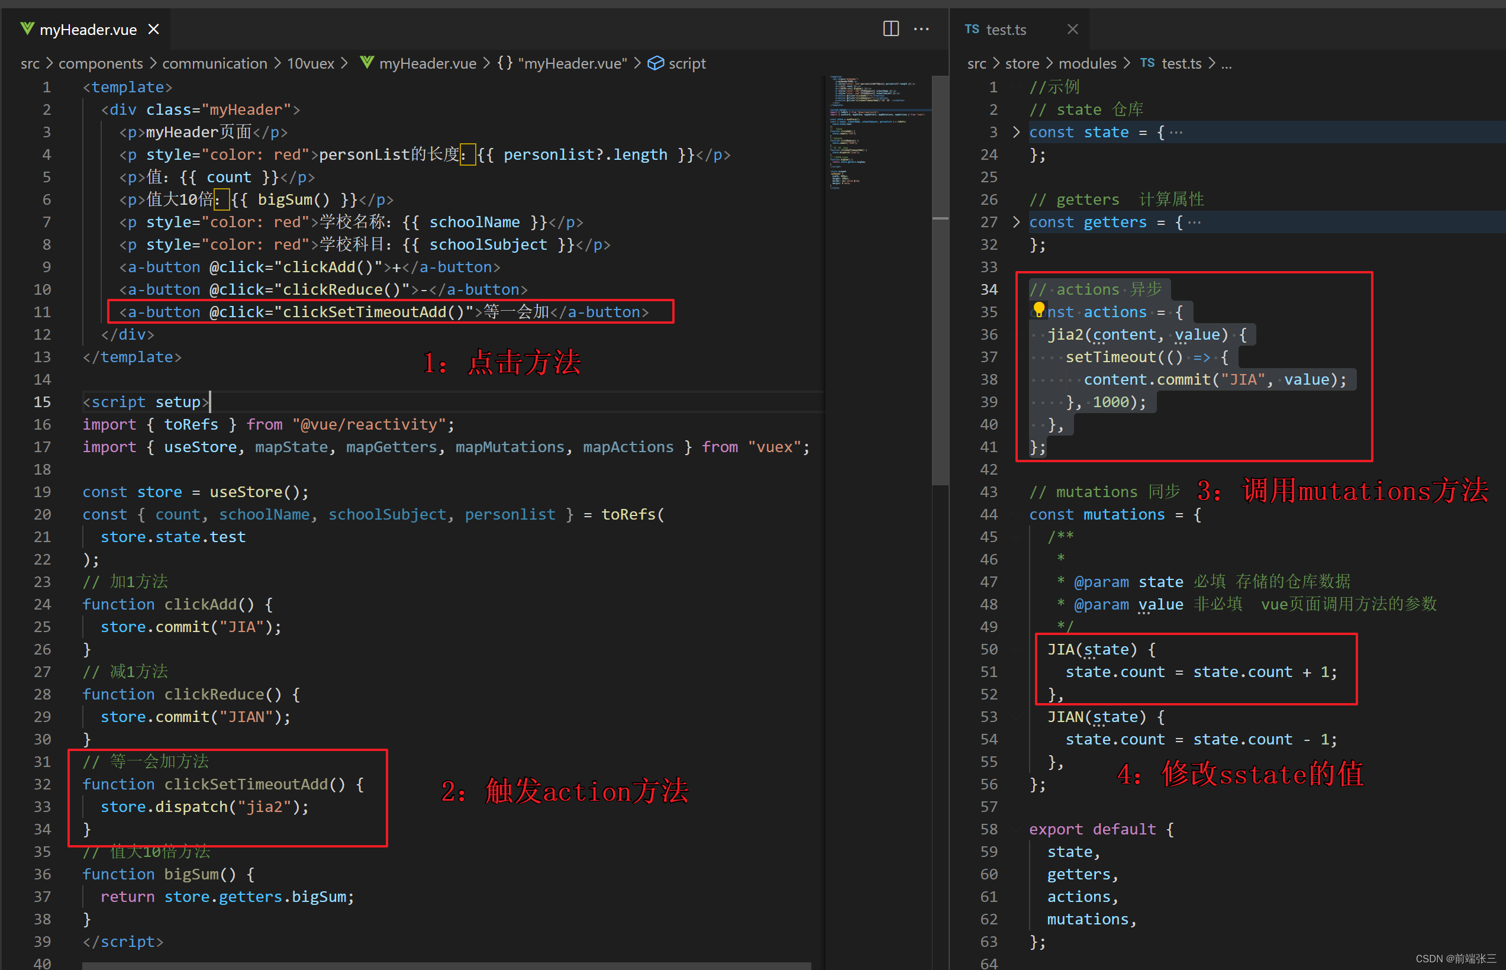This screenshot has height=970, width=1506.
Task: Click the return store.getters.bigSum line
Action: (227, 897)
